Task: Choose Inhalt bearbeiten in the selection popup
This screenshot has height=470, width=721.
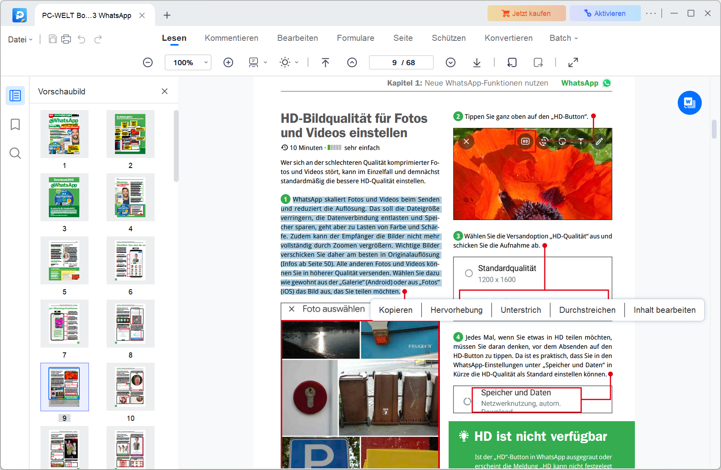Action: [x=665, y=310]
